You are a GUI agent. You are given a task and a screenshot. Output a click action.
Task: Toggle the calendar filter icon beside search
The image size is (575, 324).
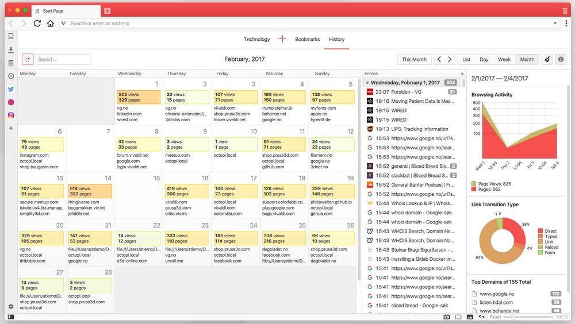click(28, 59)
